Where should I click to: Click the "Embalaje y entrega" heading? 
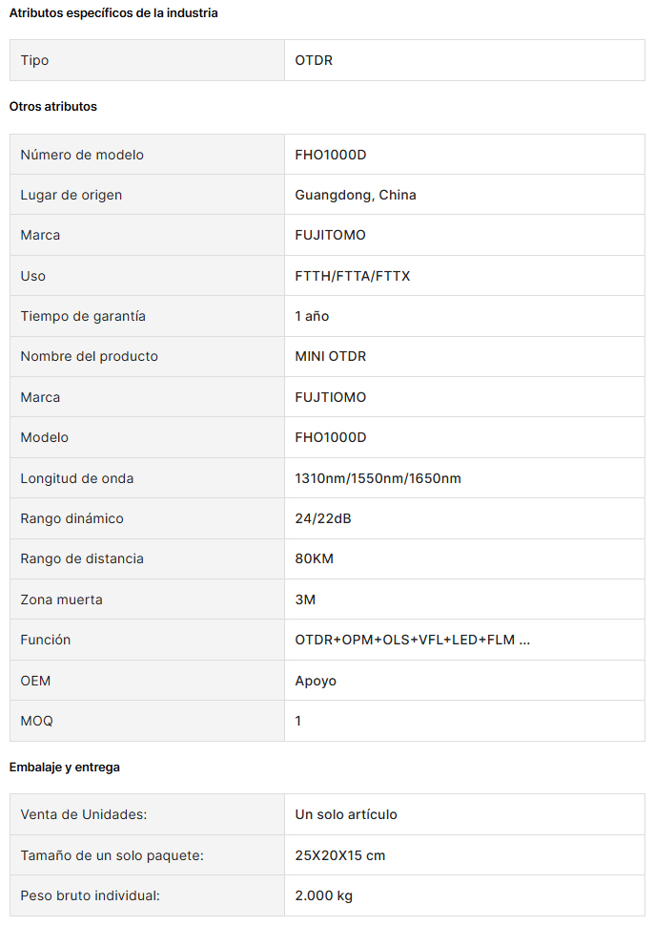tap(65, 768)
